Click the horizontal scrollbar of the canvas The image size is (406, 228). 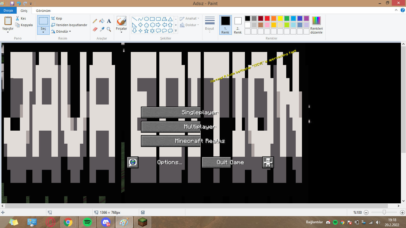196,206
